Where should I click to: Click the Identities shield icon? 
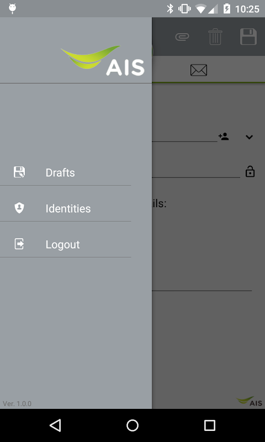coord(19,208)
